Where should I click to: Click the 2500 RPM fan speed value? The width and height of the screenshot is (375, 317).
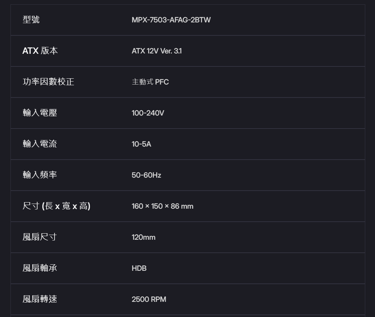pos(149,299)
